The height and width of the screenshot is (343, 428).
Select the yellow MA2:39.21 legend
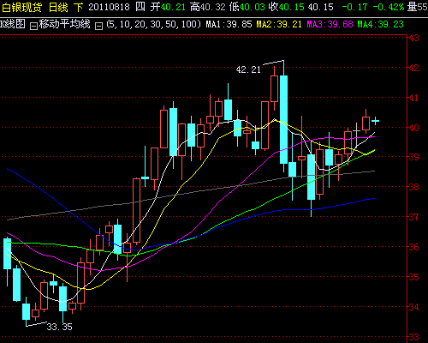coord(279,24)
